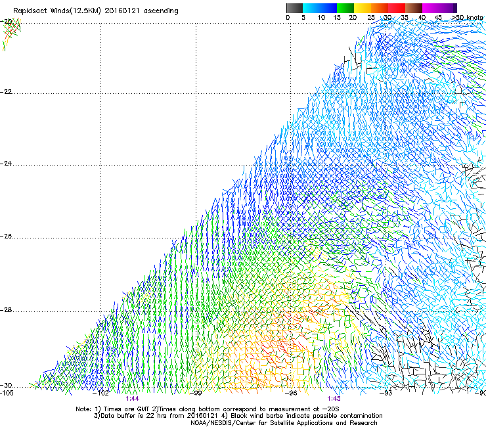Click the 'NOAA/NESDIS/Center for Satellite Applications and Research' credit
Screen dimensions: 486x427
(284, 423)
